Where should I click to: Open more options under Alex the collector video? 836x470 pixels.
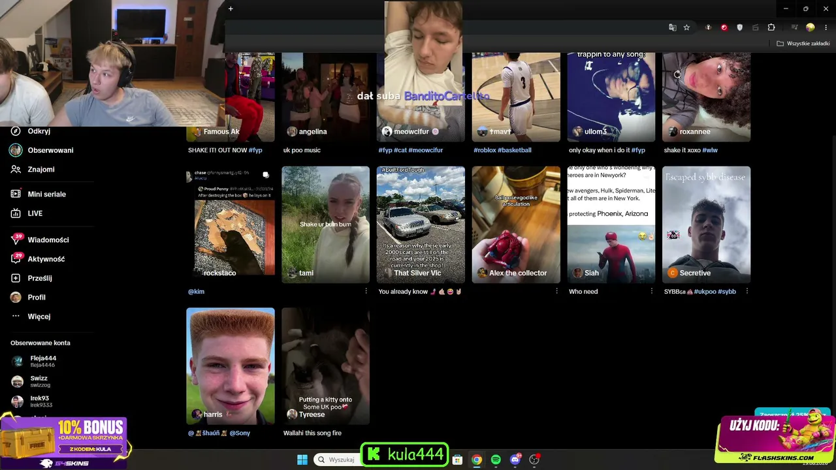pyautogui.click(x=556, y=291)
